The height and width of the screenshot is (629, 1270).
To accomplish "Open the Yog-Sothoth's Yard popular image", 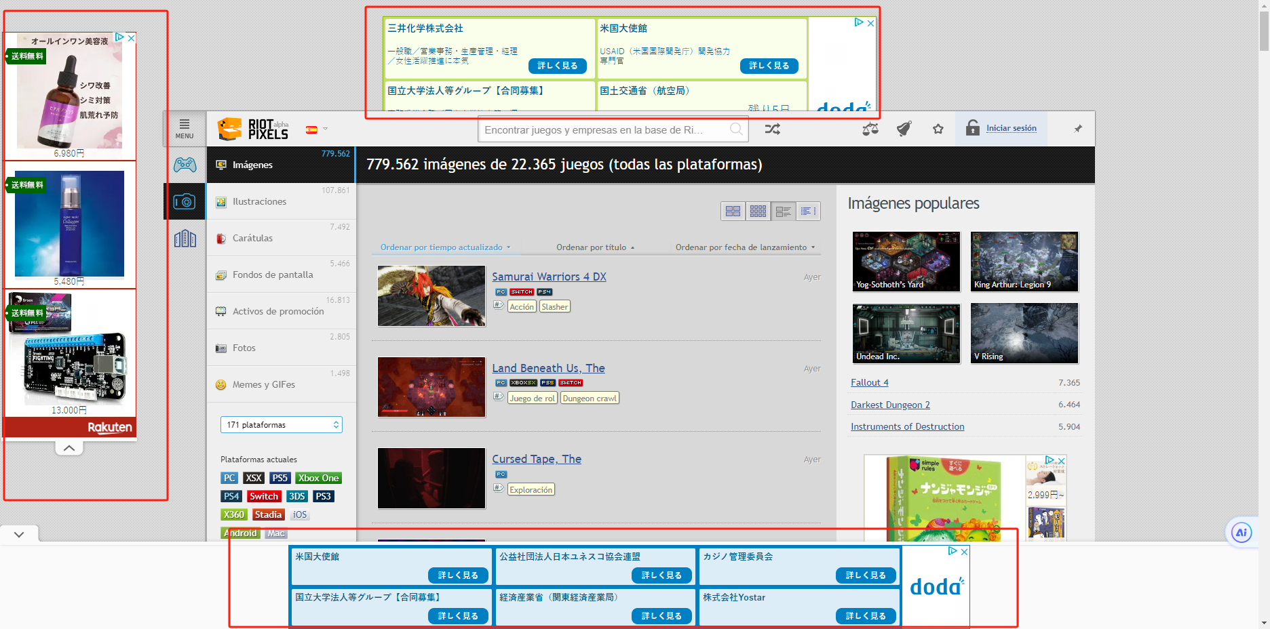I will [x=906, y=262].
